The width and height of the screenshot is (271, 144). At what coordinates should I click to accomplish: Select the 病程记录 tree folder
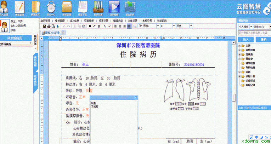tap(249, 85)
